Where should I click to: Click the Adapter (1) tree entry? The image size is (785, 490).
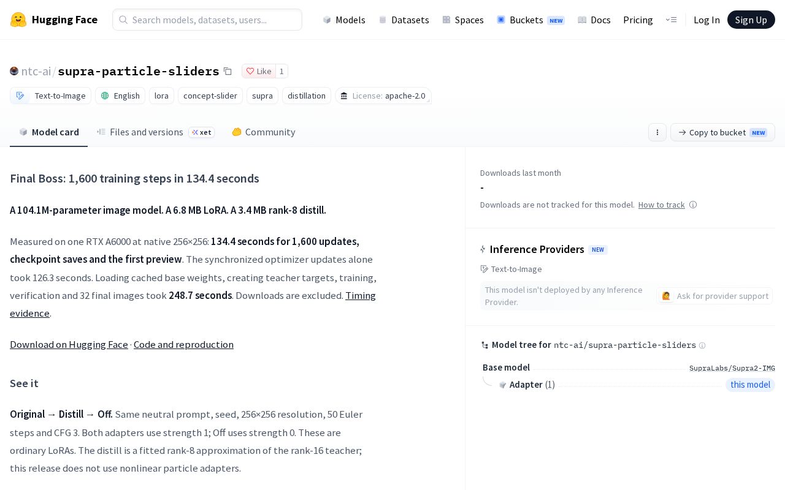[x=527, y=385]
